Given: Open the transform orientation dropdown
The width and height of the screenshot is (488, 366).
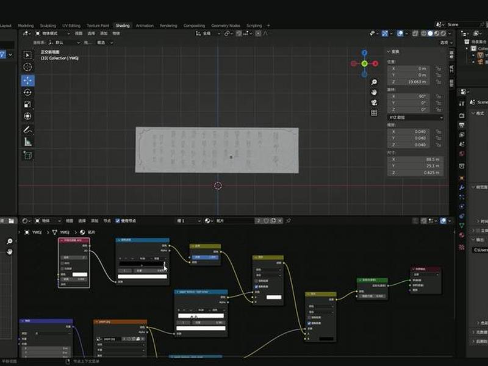Looking at the screenshot, I should tap(208, 34).
